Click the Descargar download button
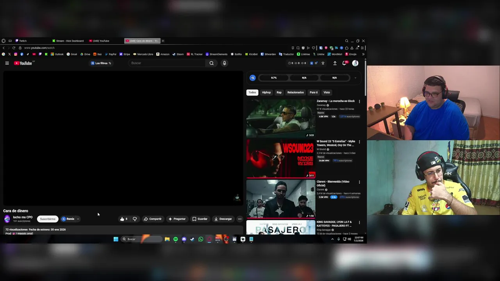The image size is (500, 281). tap(223, 219)
